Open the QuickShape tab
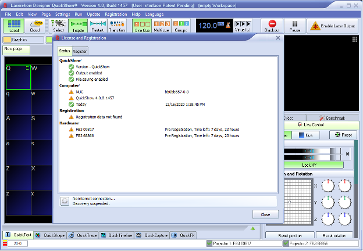The image size is (363, 251). pyautogui.click(x=51, y=235)
